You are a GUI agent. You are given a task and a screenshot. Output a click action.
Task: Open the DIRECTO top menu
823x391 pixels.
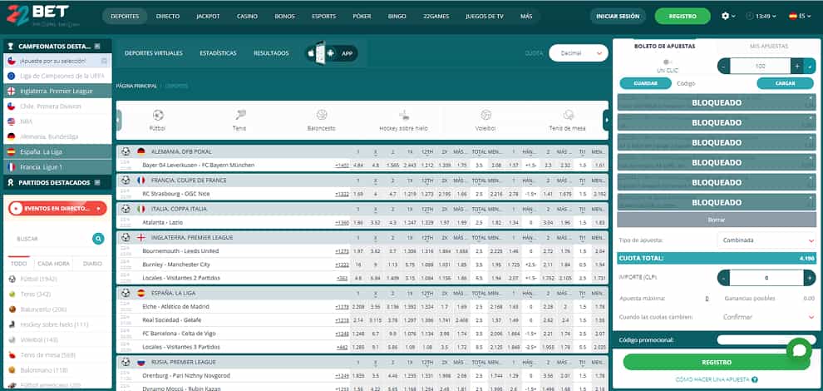[x=168, y=17]
